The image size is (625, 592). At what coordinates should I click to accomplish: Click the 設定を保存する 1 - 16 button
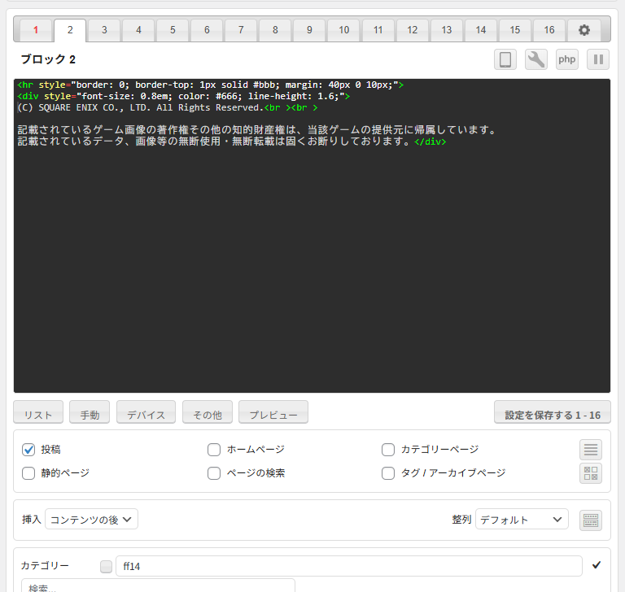coord(553,414)
